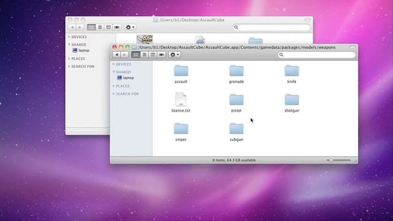
Task: Collapse SHARED in the AssaultCube window sidebar
Action: tap(69, 45)
